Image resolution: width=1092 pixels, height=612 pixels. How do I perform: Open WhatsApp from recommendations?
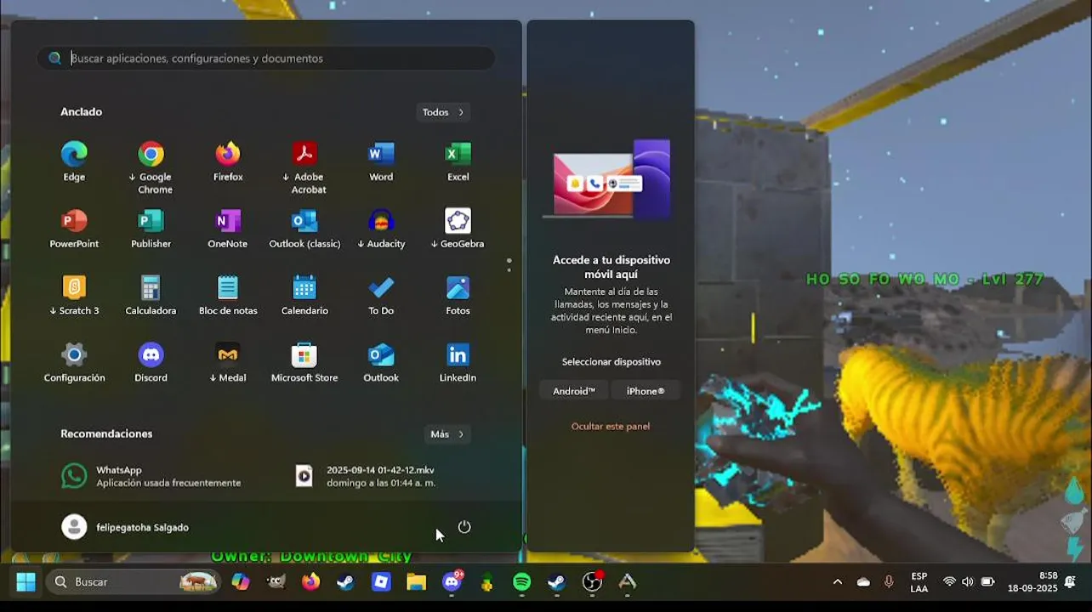[x=151, y=476]
